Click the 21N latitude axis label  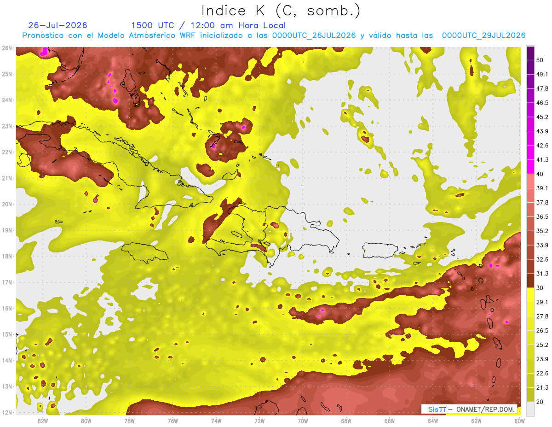click(7, 178)
